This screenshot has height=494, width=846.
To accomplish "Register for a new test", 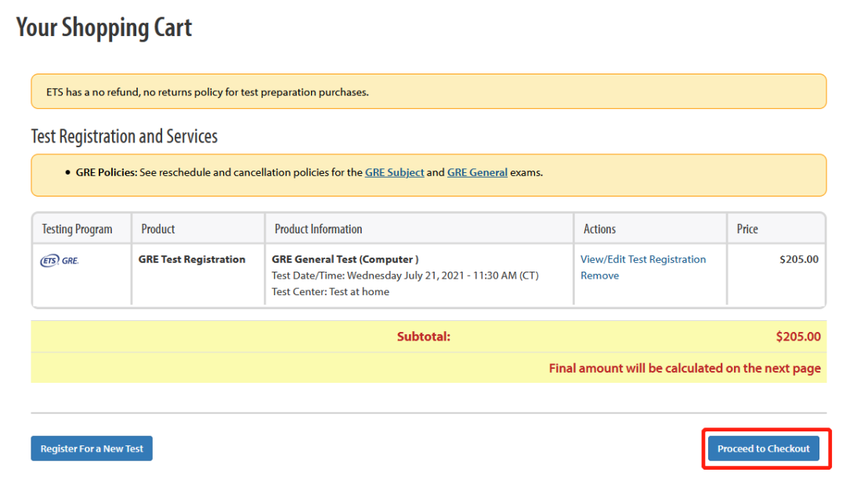I will pyautogui.click(x=92, y=449).
